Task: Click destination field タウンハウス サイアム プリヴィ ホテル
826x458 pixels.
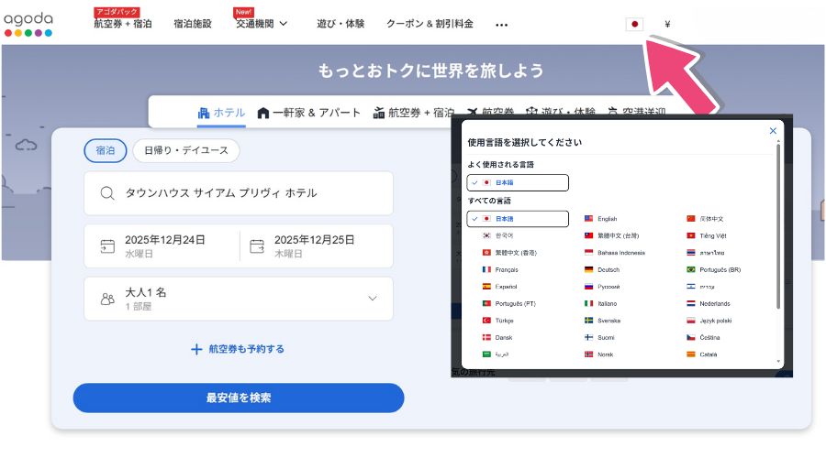Action: click(239, 193)
